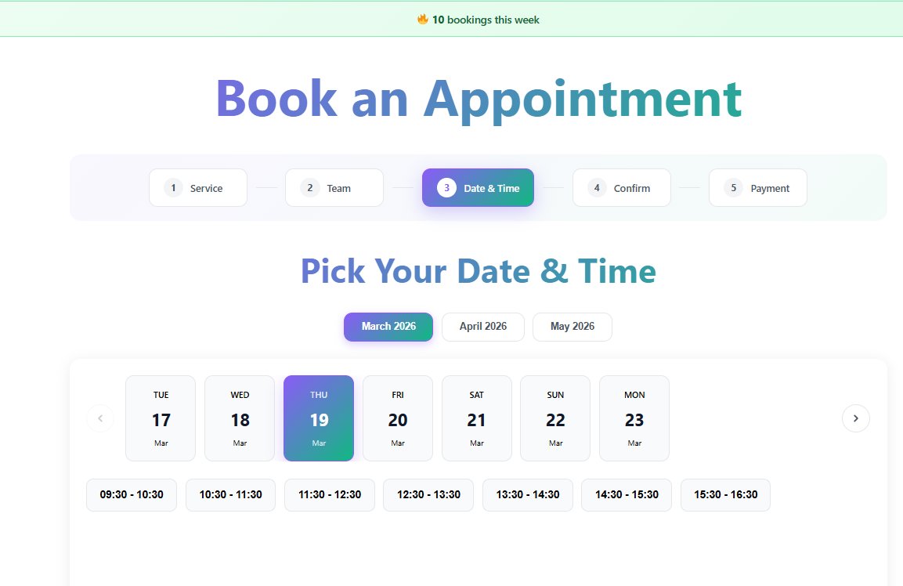This screenshot has width=903, height=586.
Task: Choose the 09:30 - 10:30 time slot
Action: pyautogui.click(x=131, y=494)
